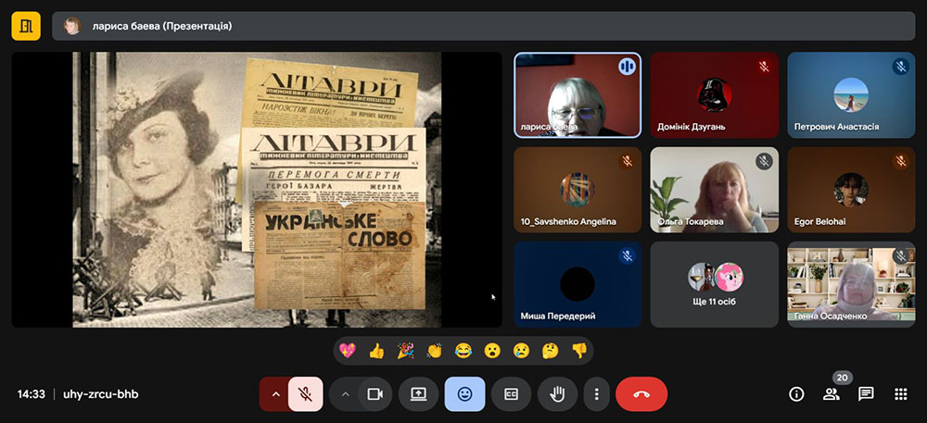This screenshot has width=927, height=423.
Task: Start presenting your screen
Action: tap(418, 394)
